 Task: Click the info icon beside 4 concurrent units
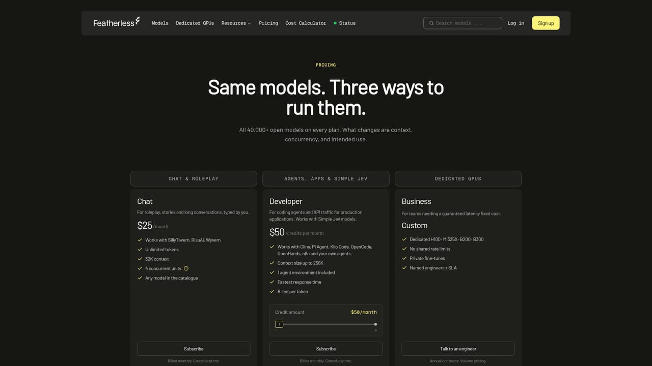(186, 268)
